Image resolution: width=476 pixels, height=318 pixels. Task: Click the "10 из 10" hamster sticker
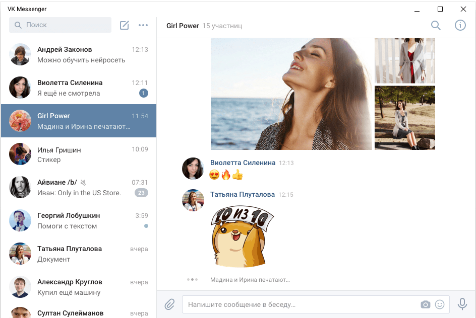[242, 237]
